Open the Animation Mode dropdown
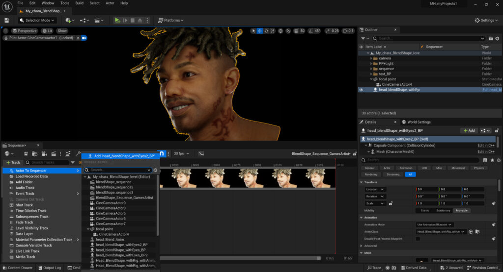Viewport: 503px width, 272px height. [435, 224]
